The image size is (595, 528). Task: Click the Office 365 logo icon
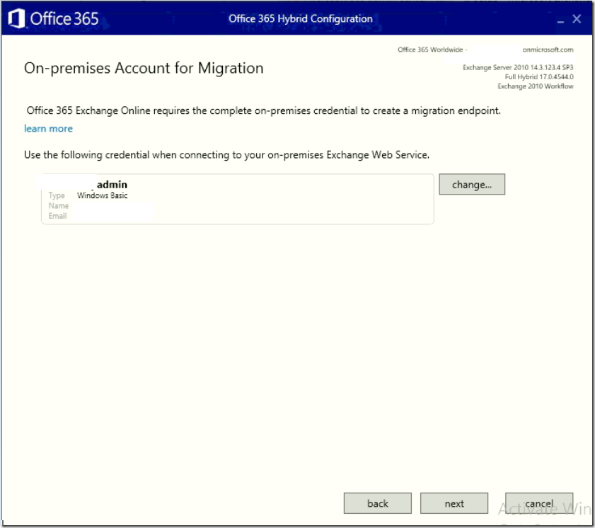(x=16, y=18)
